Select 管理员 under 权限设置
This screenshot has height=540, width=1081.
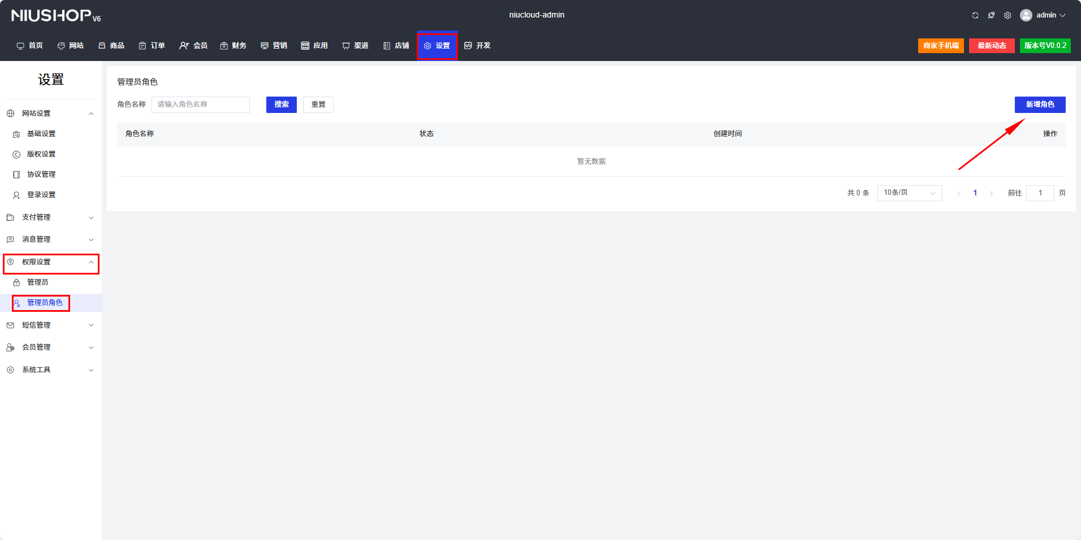pyautogui.click(x=37, y=282)
